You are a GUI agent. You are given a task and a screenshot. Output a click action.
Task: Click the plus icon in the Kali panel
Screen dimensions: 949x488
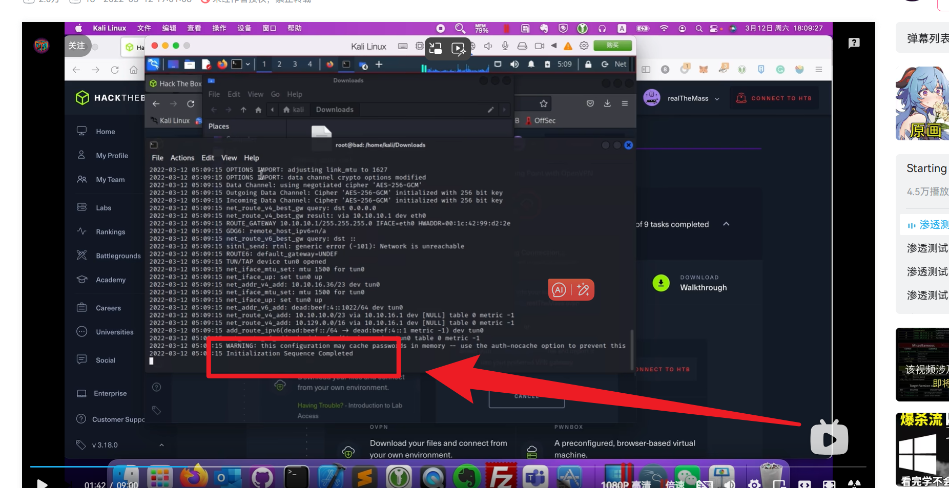click(x=379, y=65)
